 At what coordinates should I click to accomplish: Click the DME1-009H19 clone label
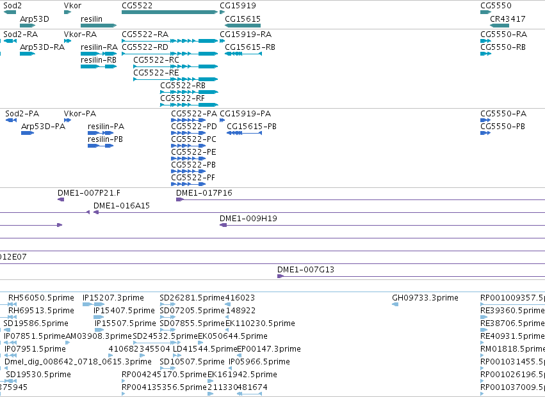pyautogui.click(x=248, y=219)
